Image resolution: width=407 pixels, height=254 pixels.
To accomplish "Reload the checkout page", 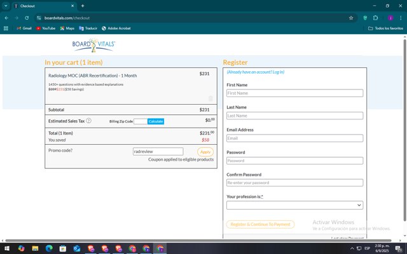I will click(x=27, y=18).
